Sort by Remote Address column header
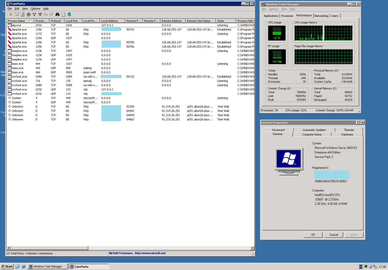The image size is (388, 270). tap(173, 21)
